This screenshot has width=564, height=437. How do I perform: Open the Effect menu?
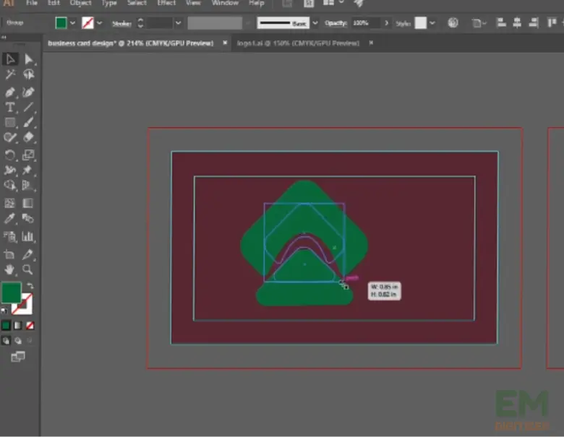click(x=166, y=3)
